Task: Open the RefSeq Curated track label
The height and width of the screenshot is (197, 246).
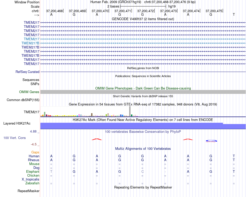Action: click(x=27, y=72)
